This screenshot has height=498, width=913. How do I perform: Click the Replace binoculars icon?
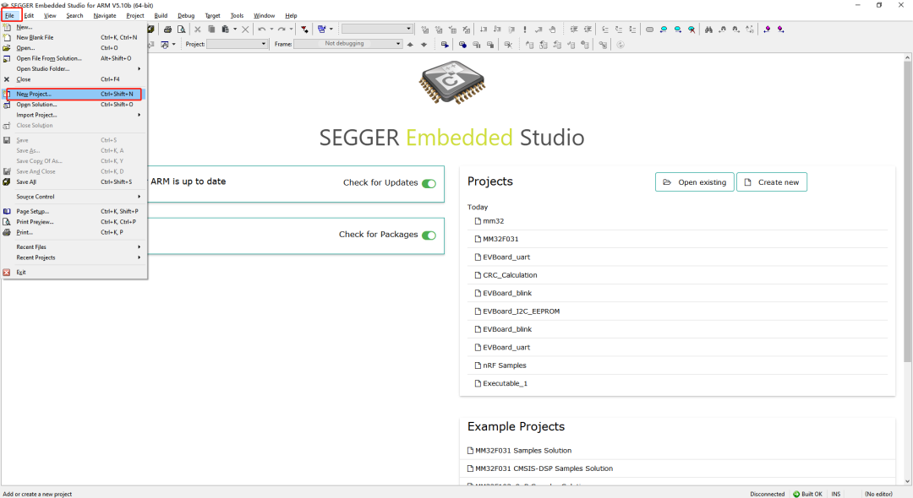tap(750, 29)
